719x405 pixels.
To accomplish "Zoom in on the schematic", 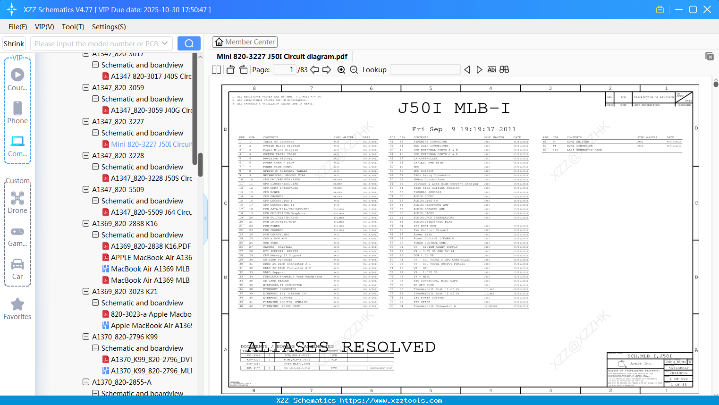I will [341, 70].
